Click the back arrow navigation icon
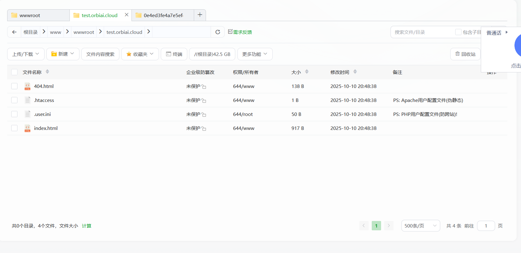This screenshot has width=521, height=253. tap(14, 32)
